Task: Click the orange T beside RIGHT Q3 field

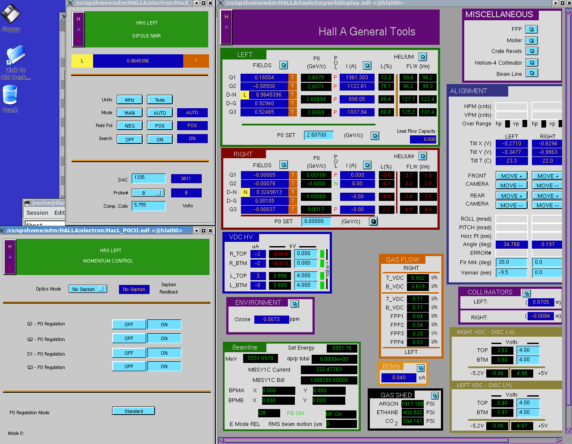Action: [293, 209]
